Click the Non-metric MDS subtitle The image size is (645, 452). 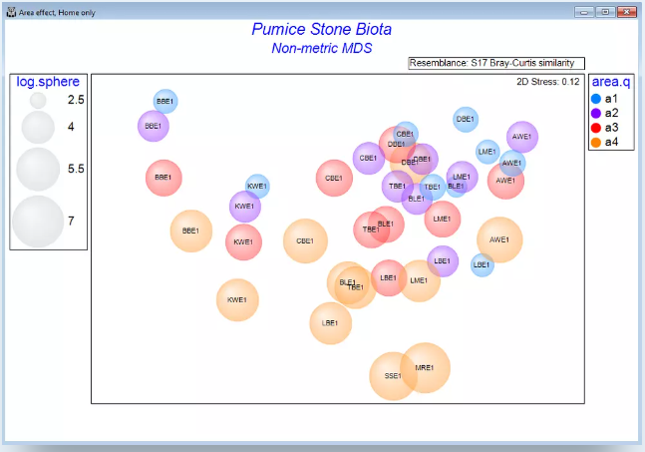321,48
